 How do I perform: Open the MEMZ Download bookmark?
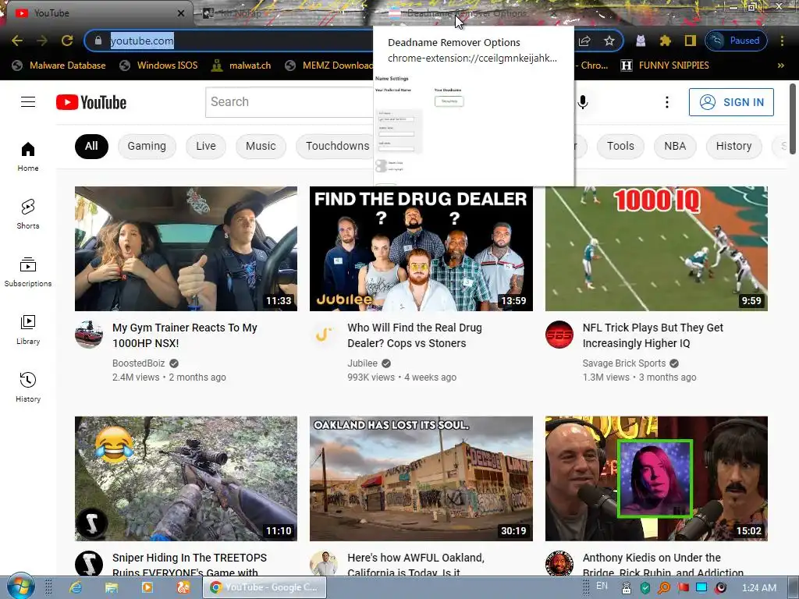[329, 66]
